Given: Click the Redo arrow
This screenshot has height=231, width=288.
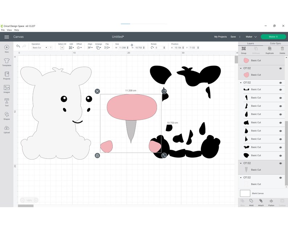Looking at the screenshot, I should pos(24,46).
